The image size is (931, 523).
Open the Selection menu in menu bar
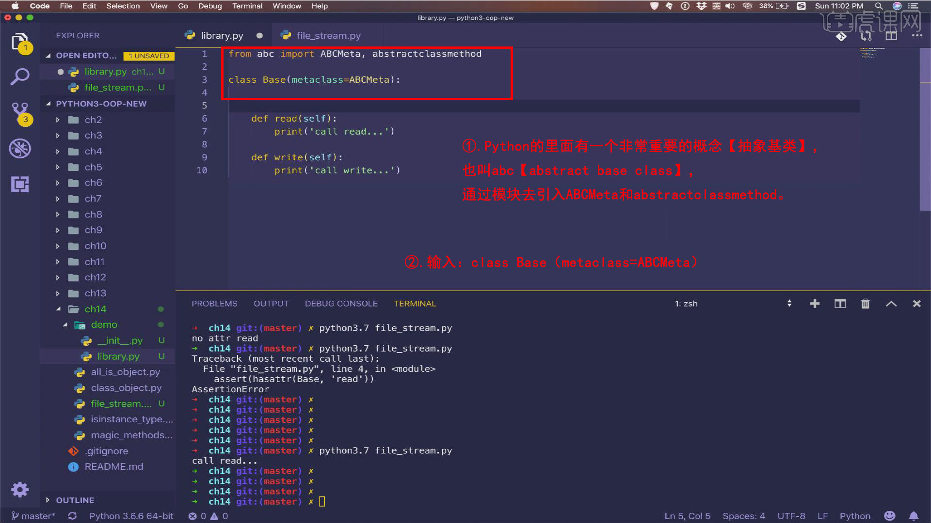pos(123,6)
